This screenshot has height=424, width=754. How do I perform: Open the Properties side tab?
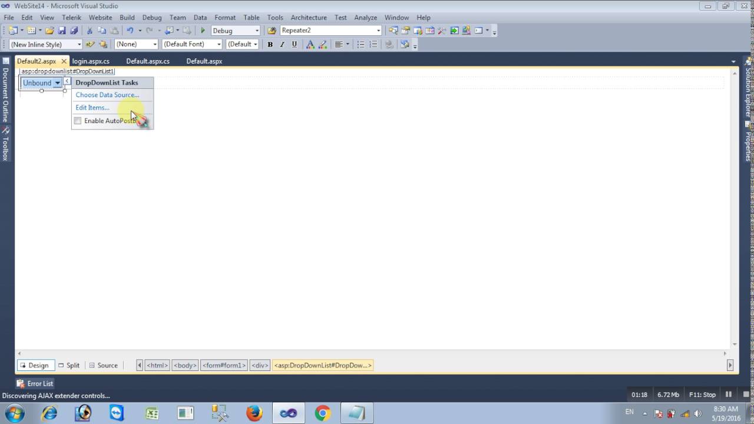click(x=749, y=142)
